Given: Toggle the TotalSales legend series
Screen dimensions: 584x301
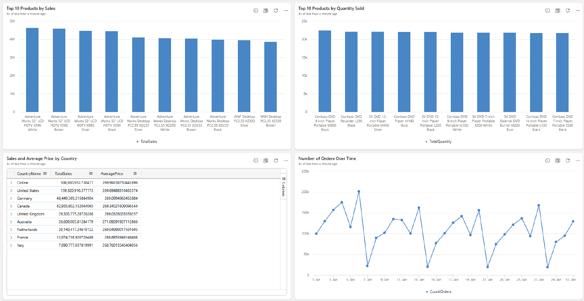Looking at the screenshot, I should (x=148, y=142).
